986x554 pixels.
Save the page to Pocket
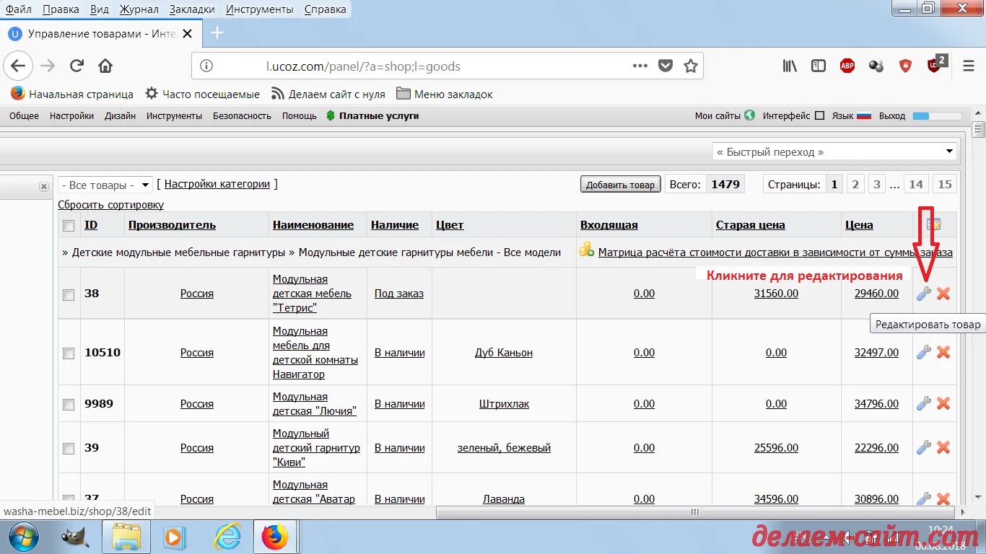pyautogui.click(x=666, y=66)
